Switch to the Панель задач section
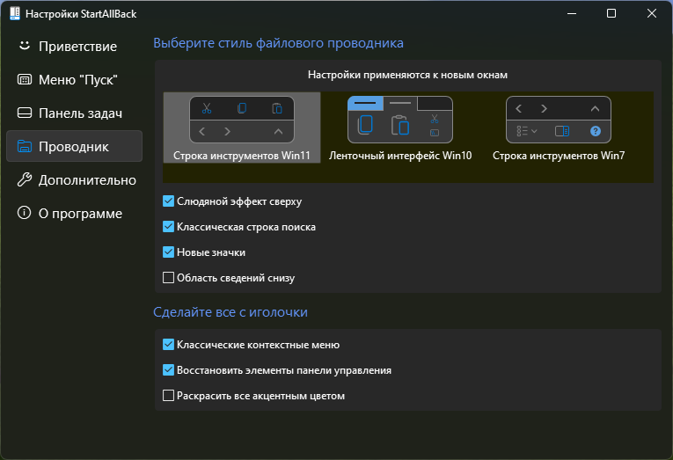The height and width of the screenshot is (460, 673). 80,113
